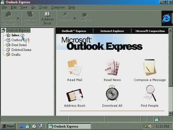Open the Windows Start button

point(8,126)
